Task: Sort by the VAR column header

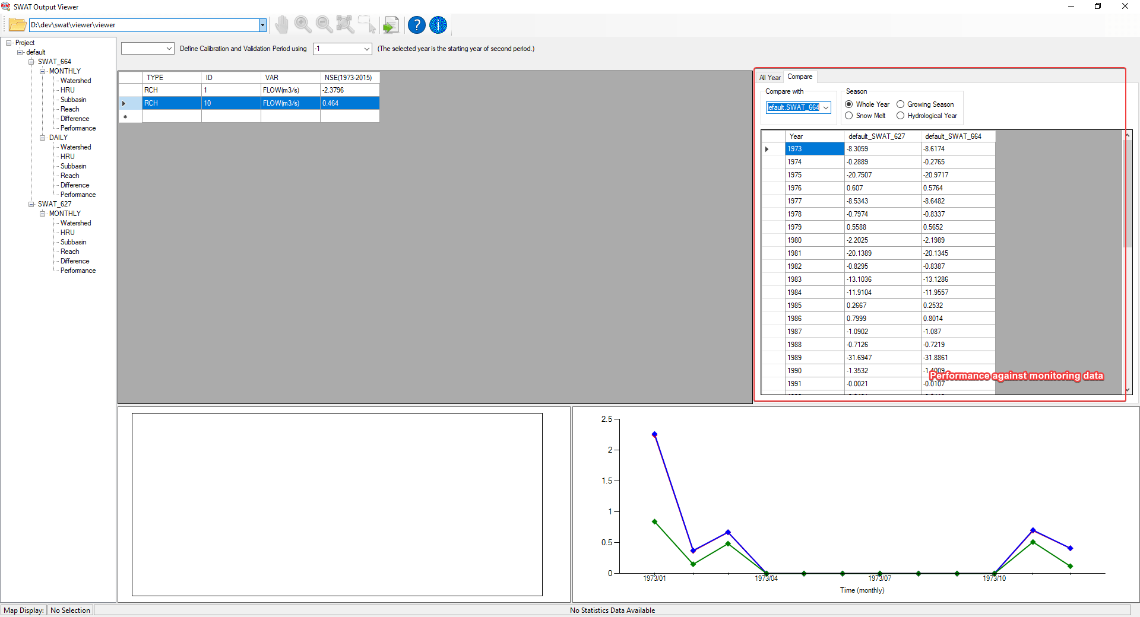Action: 290,78
